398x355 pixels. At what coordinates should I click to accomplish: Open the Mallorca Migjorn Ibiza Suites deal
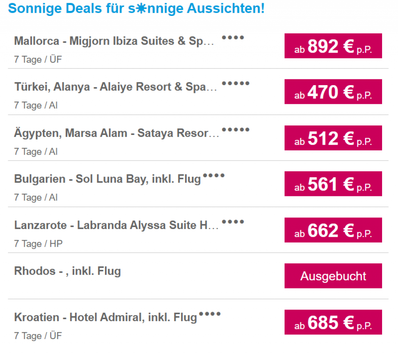point(114,41)
